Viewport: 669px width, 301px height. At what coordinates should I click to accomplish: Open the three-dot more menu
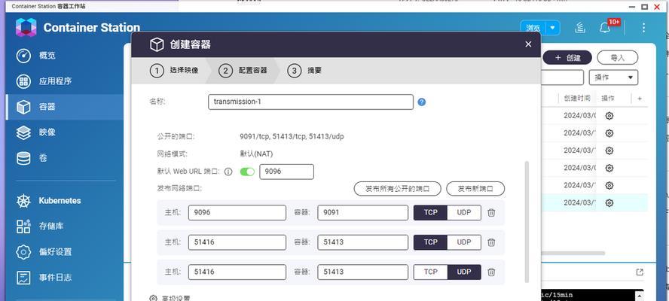click(643, 28)
